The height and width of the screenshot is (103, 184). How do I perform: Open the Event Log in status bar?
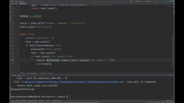[x=170, y=100]
